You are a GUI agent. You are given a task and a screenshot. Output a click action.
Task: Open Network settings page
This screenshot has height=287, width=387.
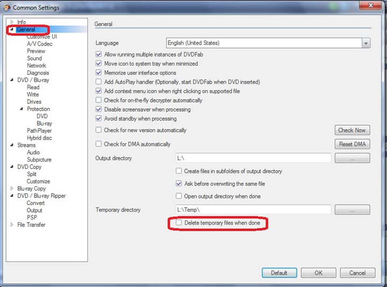pos(37,65)
